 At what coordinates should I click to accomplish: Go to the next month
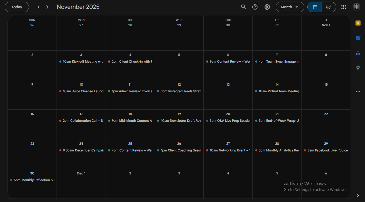47,7
